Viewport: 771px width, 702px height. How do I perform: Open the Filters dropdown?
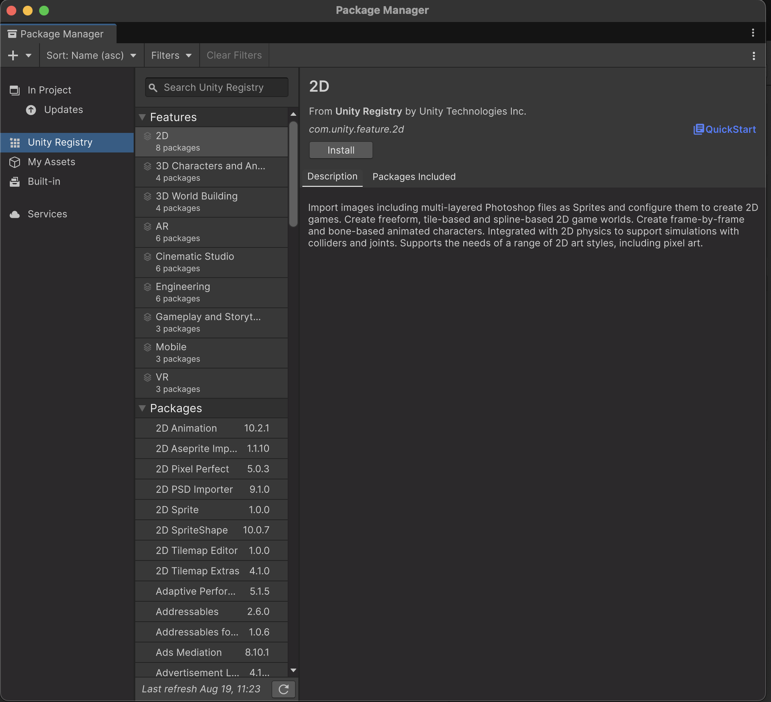(171, 55)
